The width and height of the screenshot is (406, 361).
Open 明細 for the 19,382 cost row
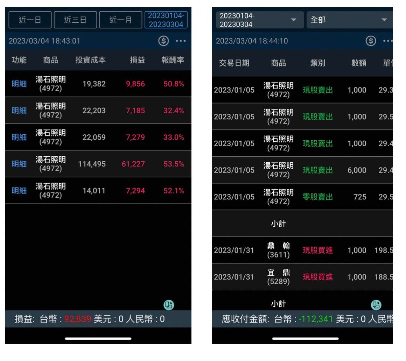pos(19,84)
